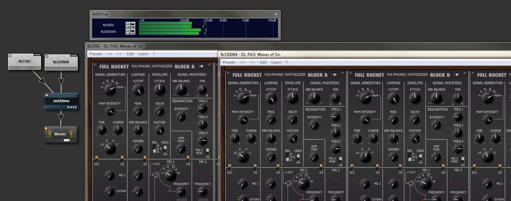The height and width of the screenshot is (201, 511).
Task: Click PEAK knob in fb3300 window
Action: click(x=138, y=111)
